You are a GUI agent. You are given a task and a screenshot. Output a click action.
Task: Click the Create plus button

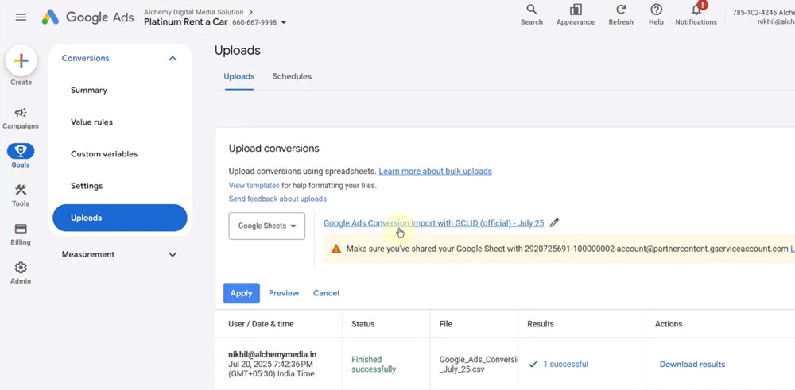21,61
